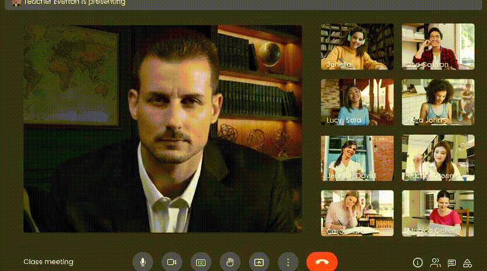Image resolution: width=487 pixels, height=271 pixels.
Task: Select Jennifer David's video tile
Action: (357, 158)
